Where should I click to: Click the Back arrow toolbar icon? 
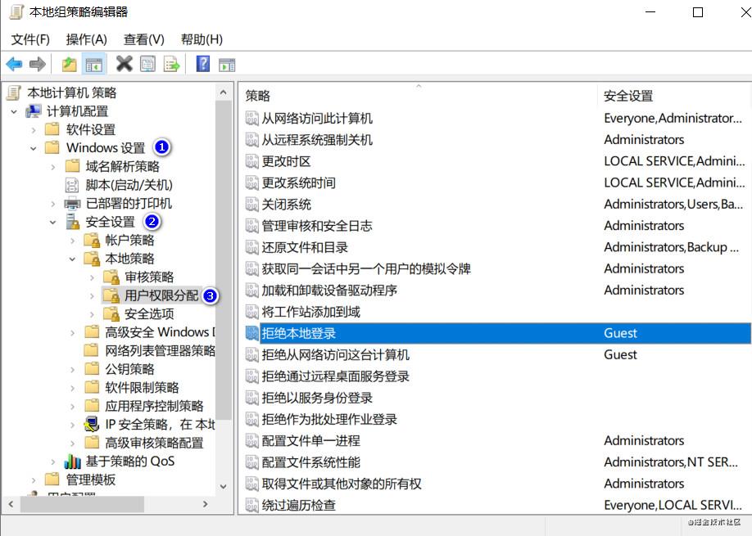pos(14,64)
